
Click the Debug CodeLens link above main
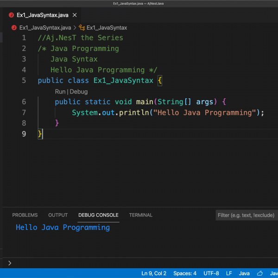(x=79, y=92)
